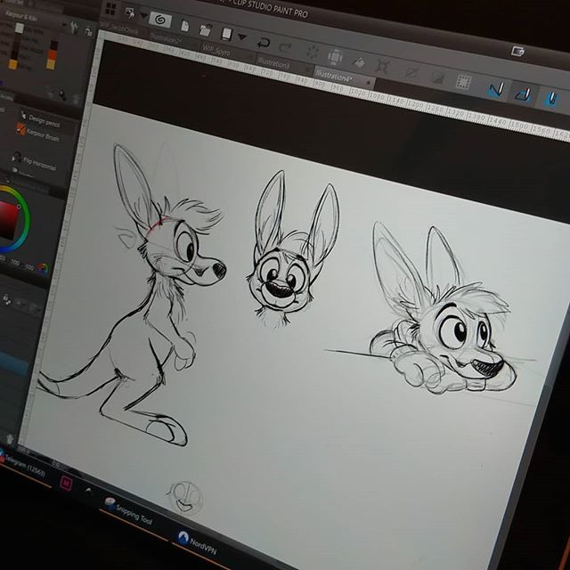Click the Clear outside selection icon
Viewport: 570px width, 570px height.
point(335,57)
